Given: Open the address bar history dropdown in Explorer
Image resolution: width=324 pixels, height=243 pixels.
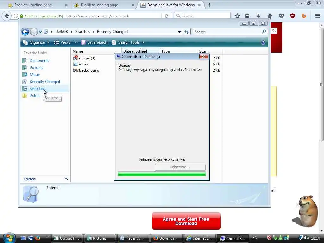Looking at the screenshot, I should [179, 32].
